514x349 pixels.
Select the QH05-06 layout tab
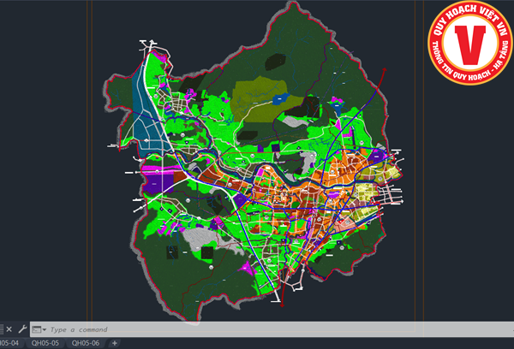point(86,343)
